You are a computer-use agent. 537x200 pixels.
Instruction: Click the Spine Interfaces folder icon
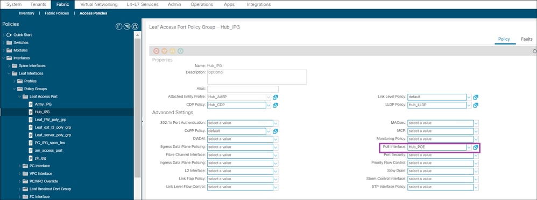[x=15, y=65]
